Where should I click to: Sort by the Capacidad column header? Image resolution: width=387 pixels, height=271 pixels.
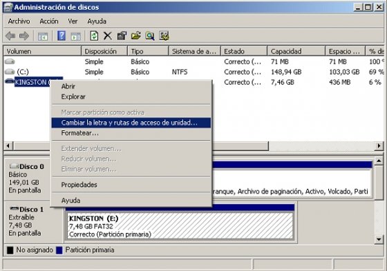[x=296, y=51]
